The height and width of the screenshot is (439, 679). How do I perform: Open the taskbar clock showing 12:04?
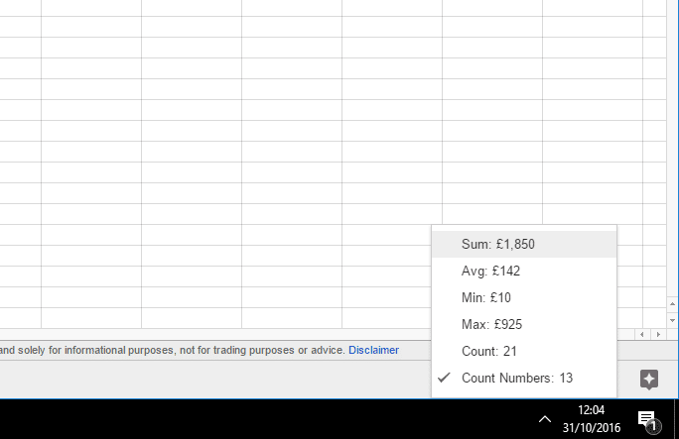tap(591, 410)
